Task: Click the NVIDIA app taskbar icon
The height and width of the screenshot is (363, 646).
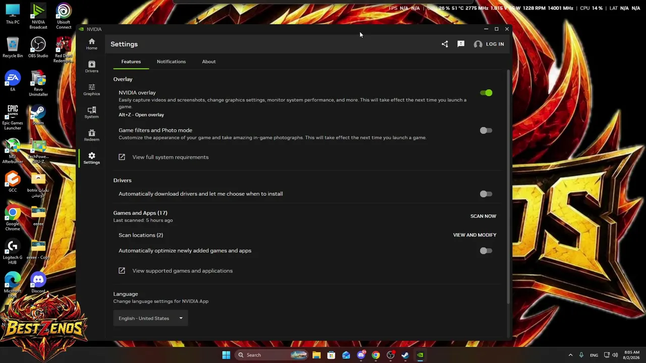Action: 420,355
